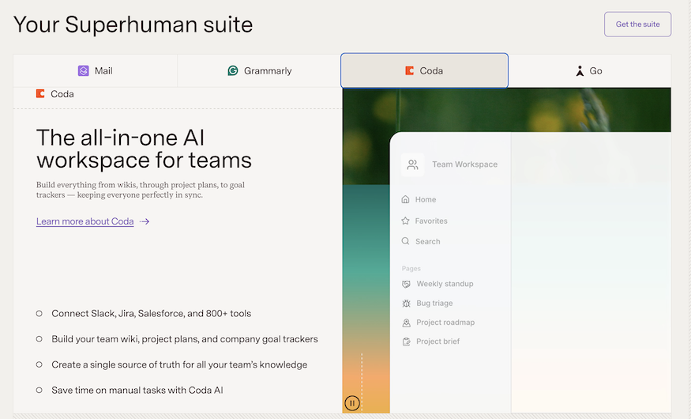Click the Save time with Coda AI bullet
This screenshot has height=419, width=691.
coord(137,391)
